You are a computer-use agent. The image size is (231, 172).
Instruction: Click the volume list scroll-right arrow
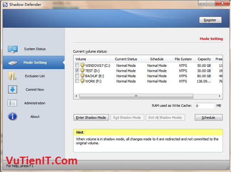pyautogui.click(x=219, y=96)
